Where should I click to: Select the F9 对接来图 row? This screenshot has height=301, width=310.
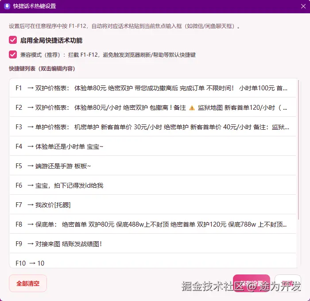[153, 244]
